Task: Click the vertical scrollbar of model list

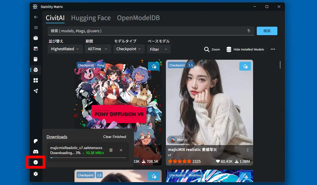Action: tap(280, 65)
